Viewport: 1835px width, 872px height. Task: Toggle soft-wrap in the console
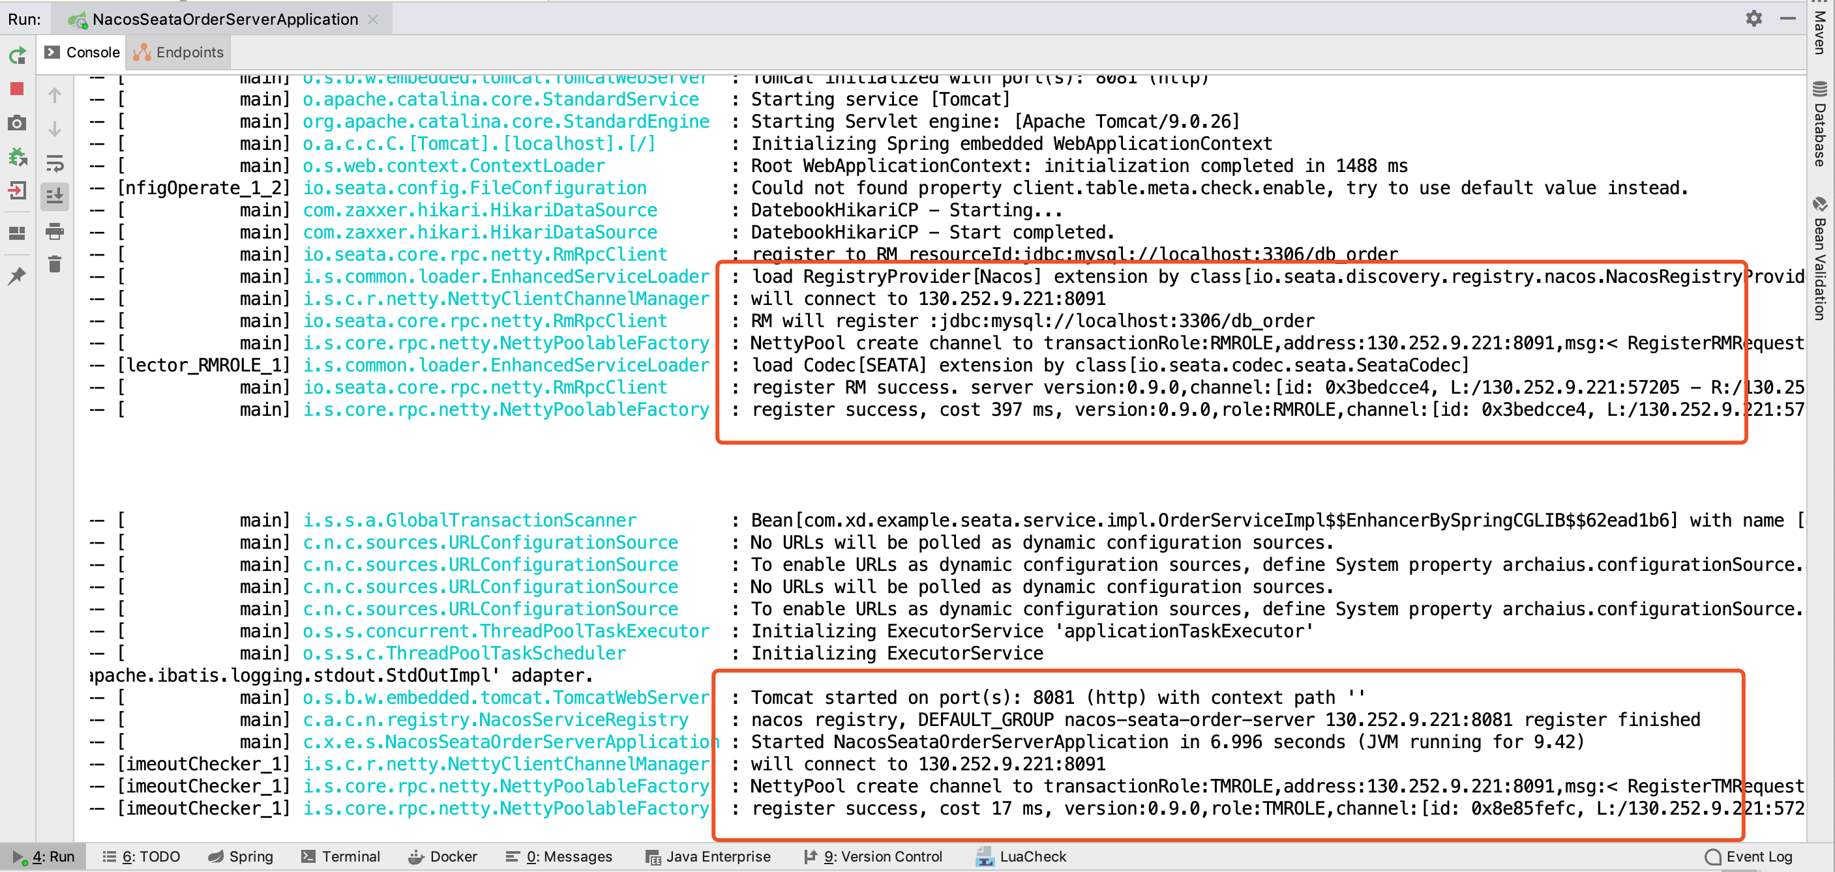coord(55,163)
